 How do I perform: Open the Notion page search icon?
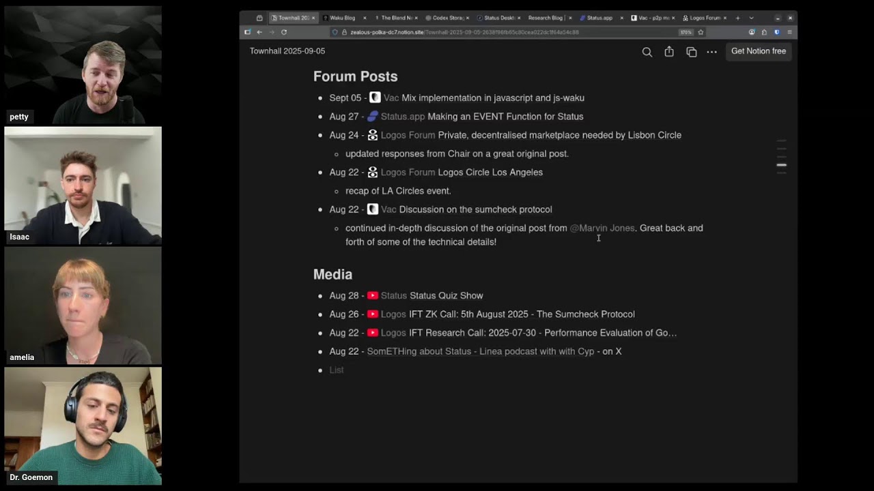coord(647,52)
